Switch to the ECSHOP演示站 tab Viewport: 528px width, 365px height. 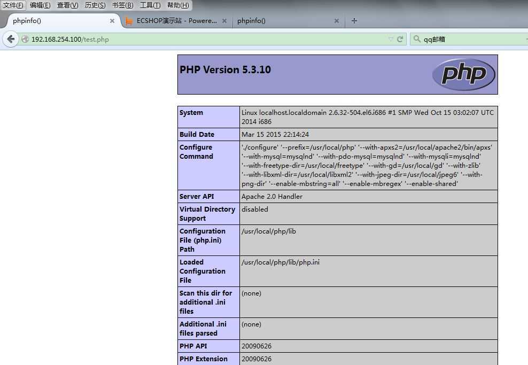176,21
